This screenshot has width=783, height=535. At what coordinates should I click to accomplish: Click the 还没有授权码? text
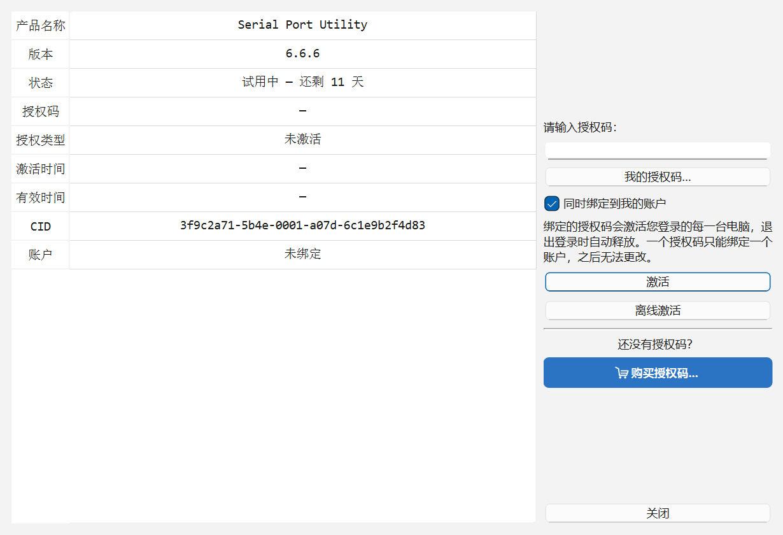click(655, 345)
